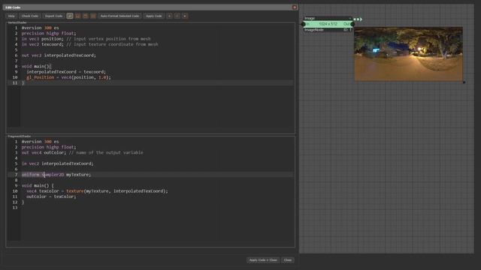481x270 pixels.
Task: Collapse the Image node with minus button
Action: pos(349,18)
